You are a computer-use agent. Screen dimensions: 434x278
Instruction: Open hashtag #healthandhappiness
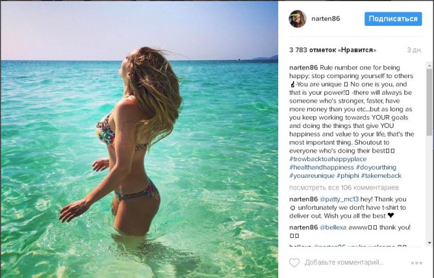321,167
